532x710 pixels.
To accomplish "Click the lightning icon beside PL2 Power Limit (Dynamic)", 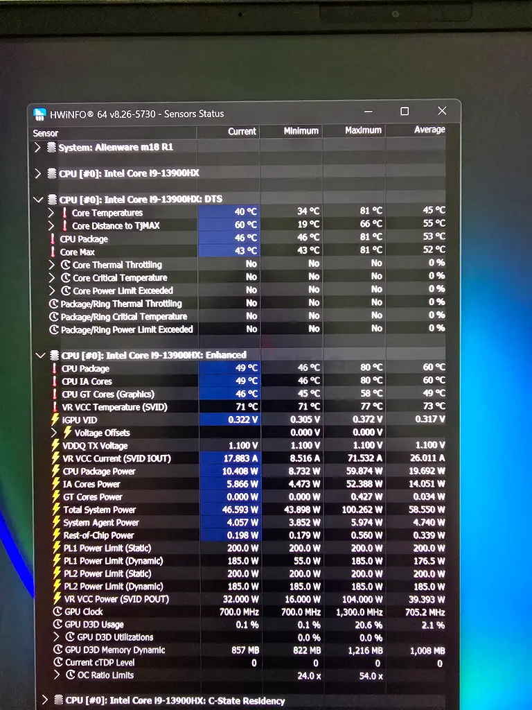I will (x=57, y=586).
